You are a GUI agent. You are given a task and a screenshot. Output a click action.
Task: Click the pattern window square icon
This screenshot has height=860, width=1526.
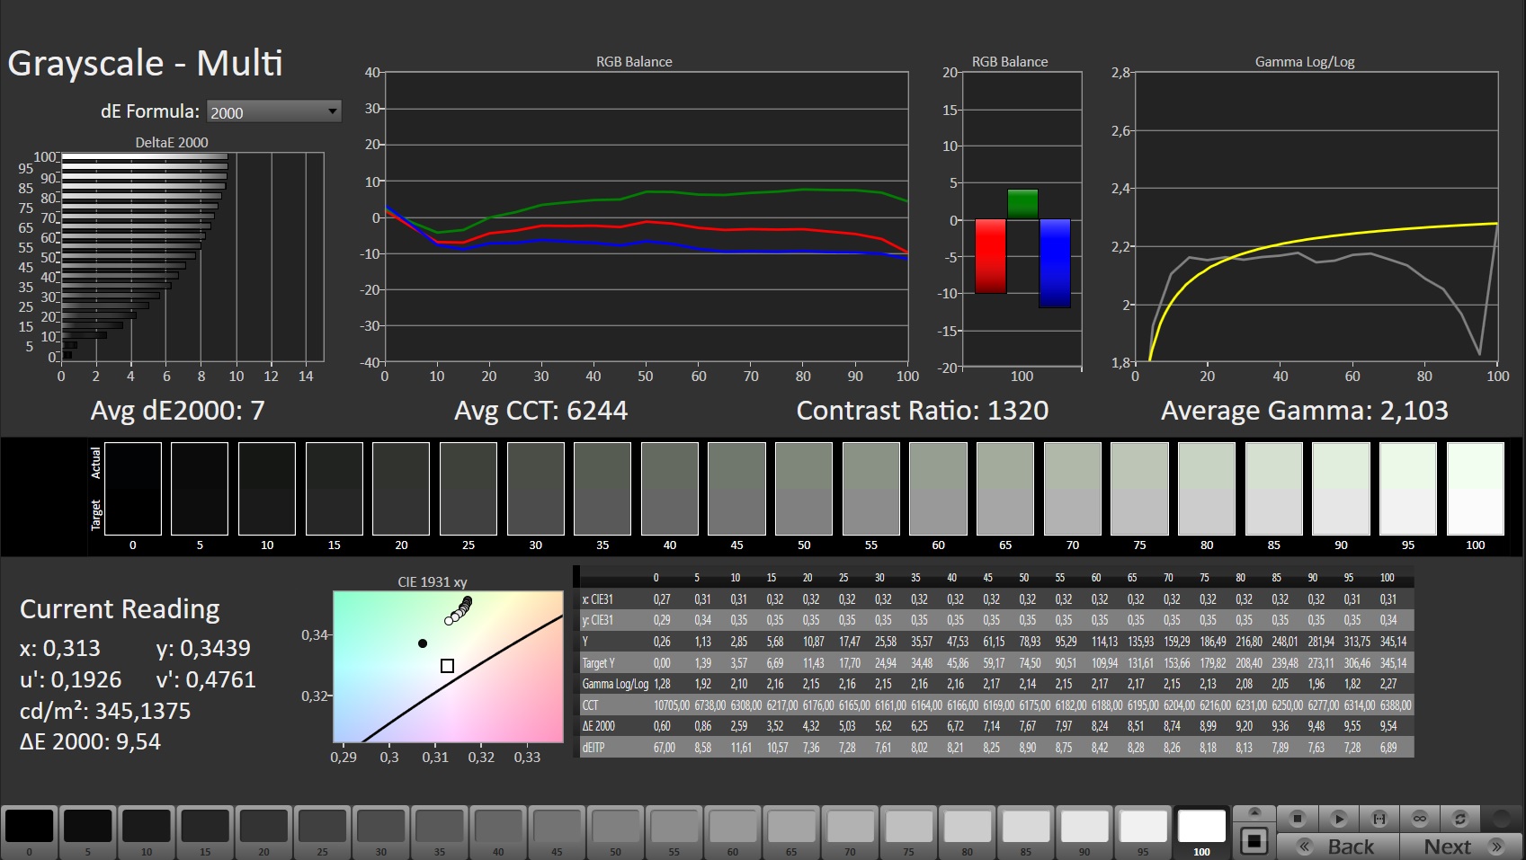(1254, 842)
